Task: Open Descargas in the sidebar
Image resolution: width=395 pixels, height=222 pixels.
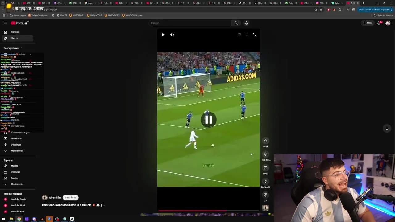Action: coord(16,145)
